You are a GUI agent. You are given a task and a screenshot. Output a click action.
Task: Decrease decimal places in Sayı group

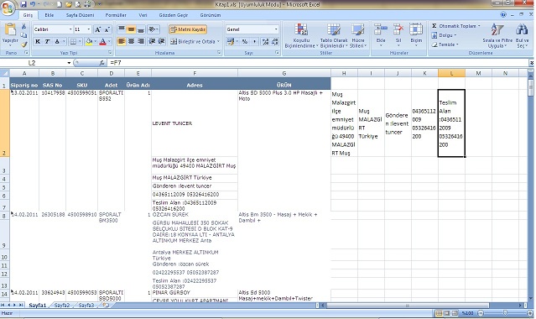[275, 42]
